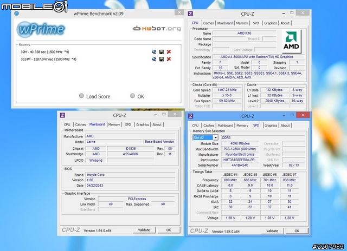Switch to Caches tab in top CPU-Z window
The width and height of the screenshot is (347, 251).
(x=208, y=23)
